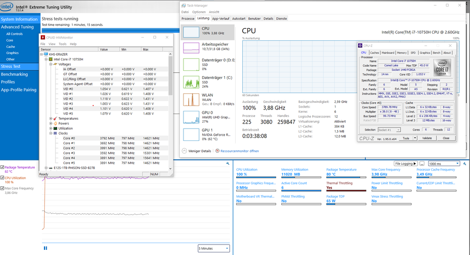The height and width of the screenshot is (255, 470).
Task: Switch to the Prozesse tab
Action: point(188,18)
